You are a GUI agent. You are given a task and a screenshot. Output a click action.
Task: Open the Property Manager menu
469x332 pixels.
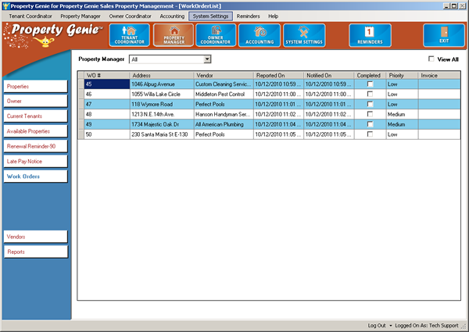[x=81, y=16]
